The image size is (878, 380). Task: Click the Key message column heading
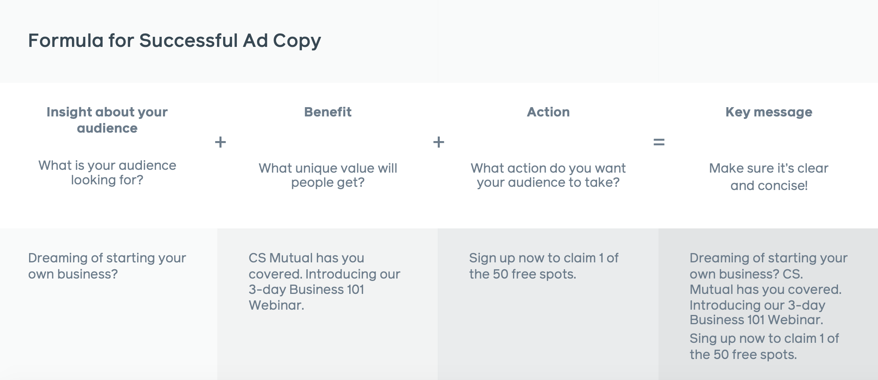pos(769,112)
